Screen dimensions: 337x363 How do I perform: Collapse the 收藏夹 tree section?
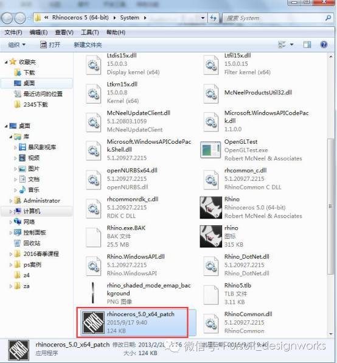6,62
